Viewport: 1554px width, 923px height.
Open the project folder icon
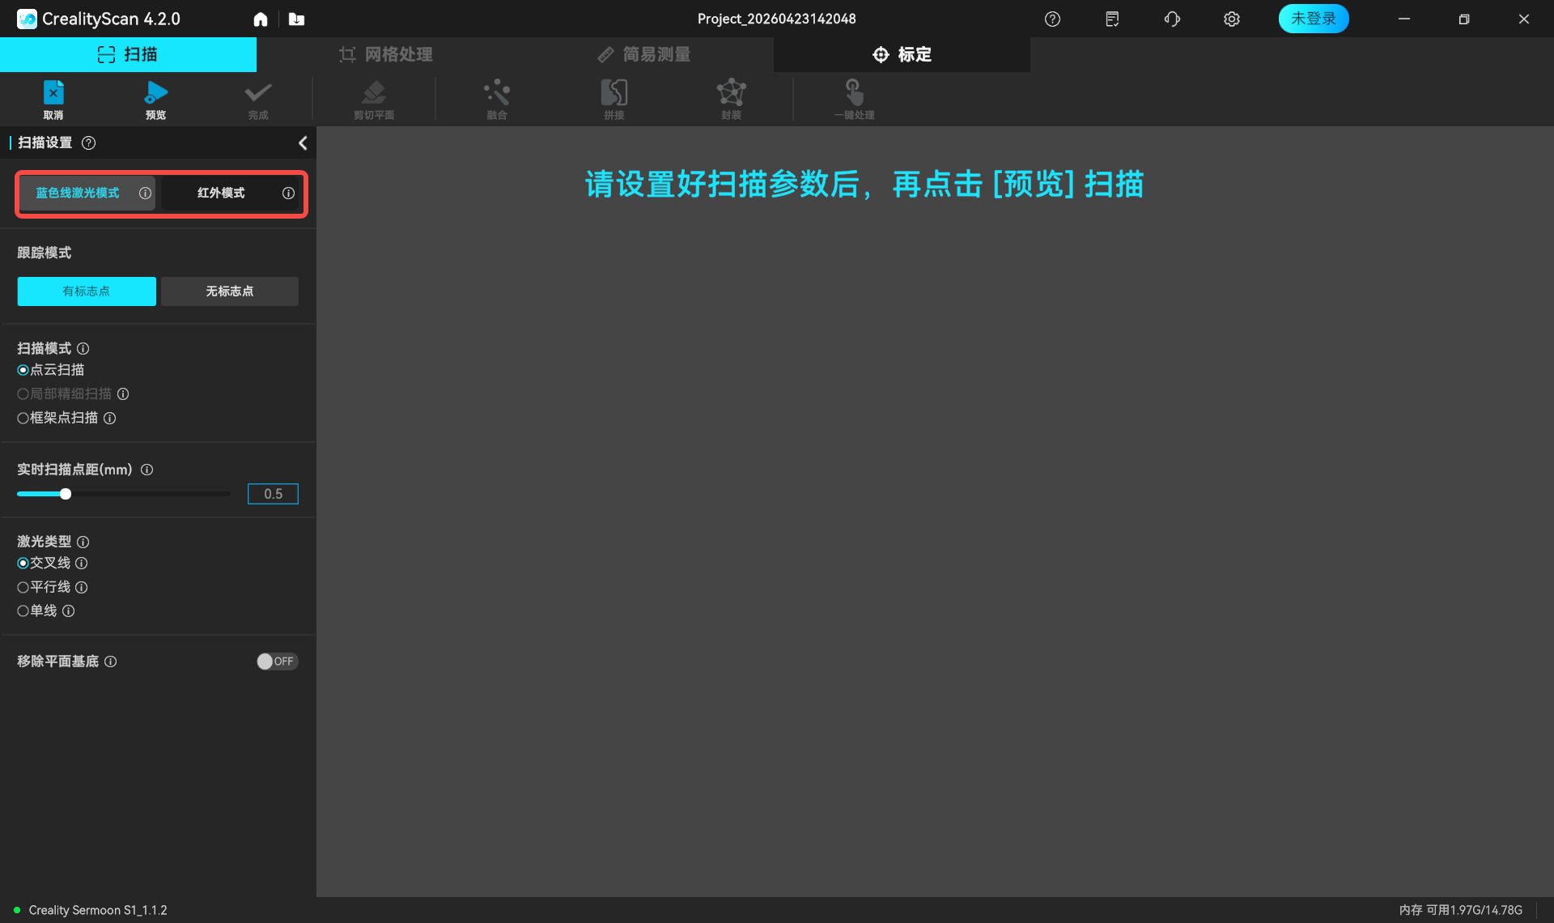click(x=296, y=19)
